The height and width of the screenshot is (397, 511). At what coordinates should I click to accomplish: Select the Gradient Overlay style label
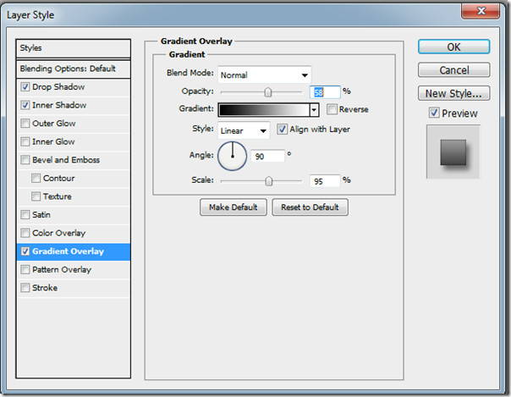click(69, 251)
